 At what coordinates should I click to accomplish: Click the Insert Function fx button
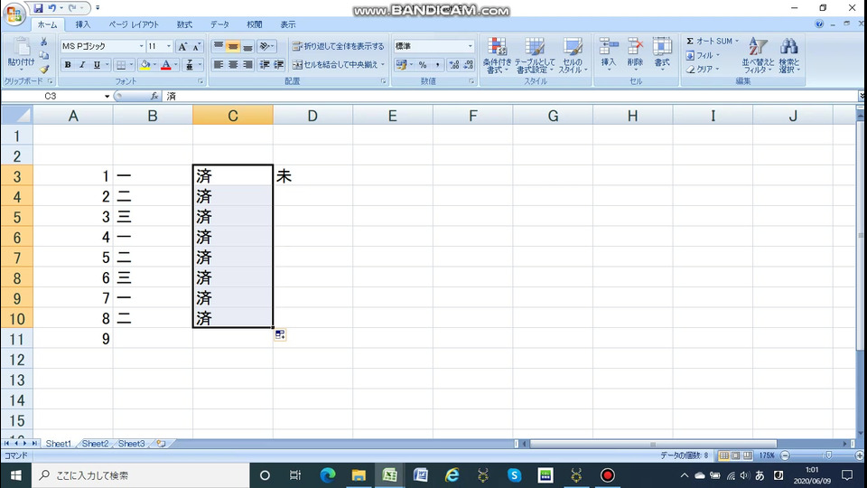[154, 97]
